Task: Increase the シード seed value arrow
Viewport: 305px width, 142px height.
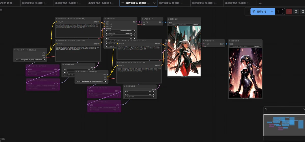Action: click(x=135, y=31)
